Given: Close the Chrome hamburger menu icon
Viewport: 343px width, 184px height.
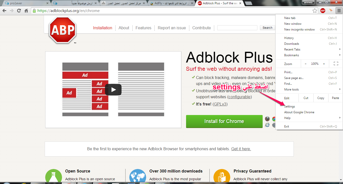Looking at the screenshot, I should [339, 10].
